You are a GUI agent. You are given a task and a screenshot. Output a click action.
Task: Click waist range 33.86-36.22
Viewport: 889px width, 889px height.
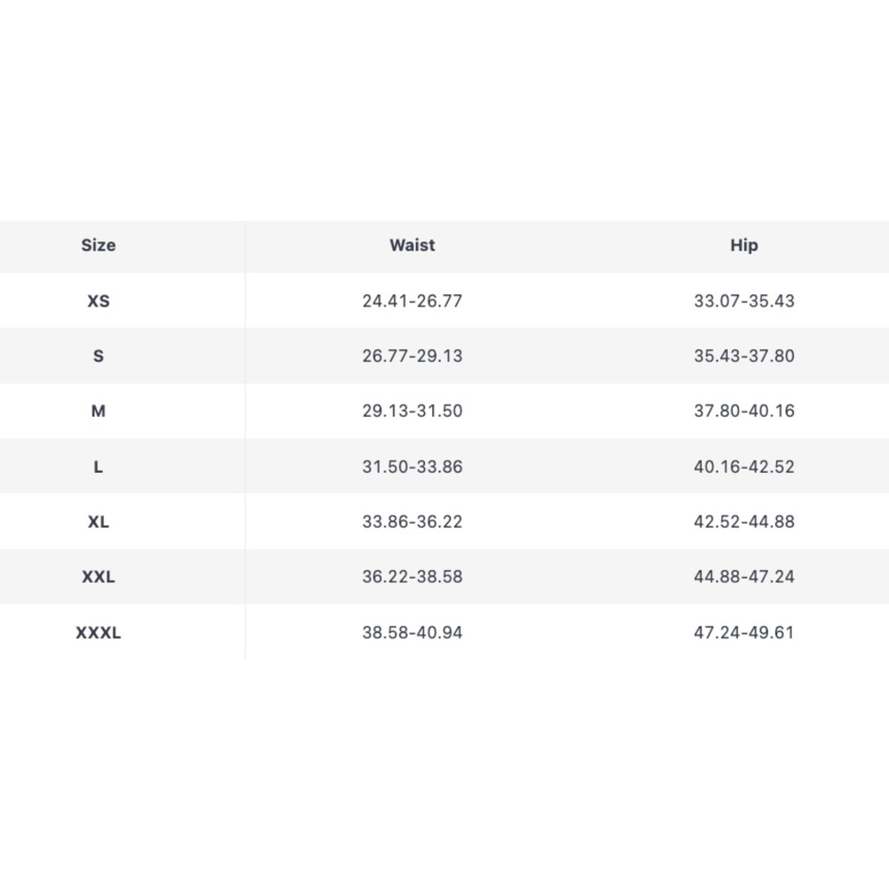pyautogui.click(x=412, y=522)
